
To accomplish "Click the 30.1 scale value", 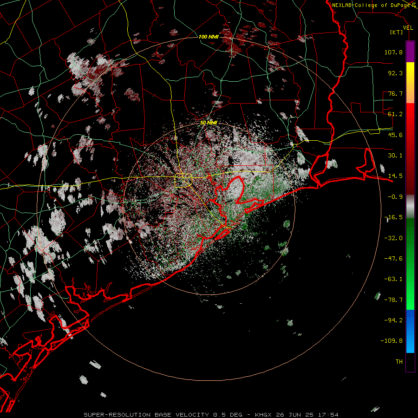I will click(395, 156).
